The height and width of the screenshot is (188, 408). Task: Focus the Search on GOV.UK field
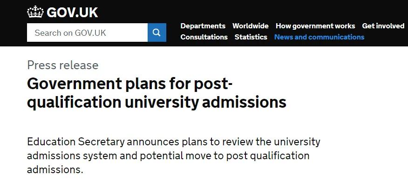(x=87, y=33)
